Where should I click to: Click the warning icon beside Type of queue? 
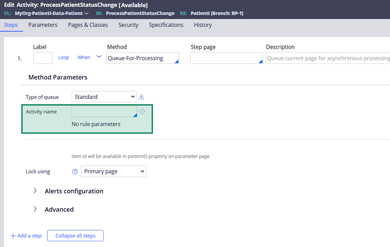142,97
